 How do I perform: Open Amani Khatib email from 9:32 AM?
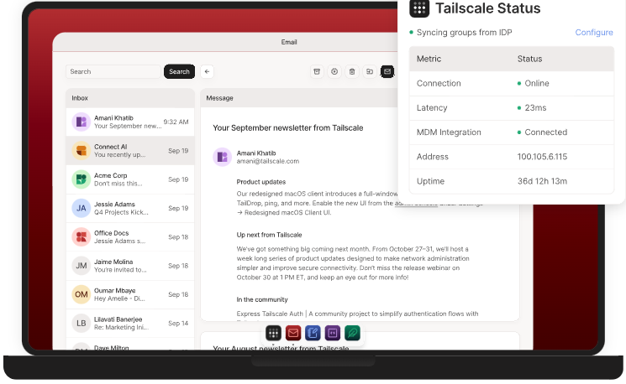point(130,122)
